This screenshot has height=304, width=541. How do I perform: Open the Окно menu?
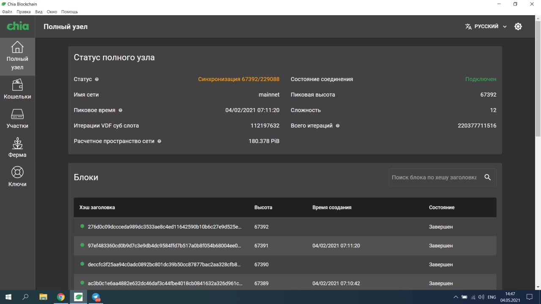(52, 12)
